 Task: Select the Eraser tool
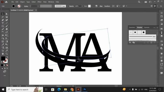point(7,29)
